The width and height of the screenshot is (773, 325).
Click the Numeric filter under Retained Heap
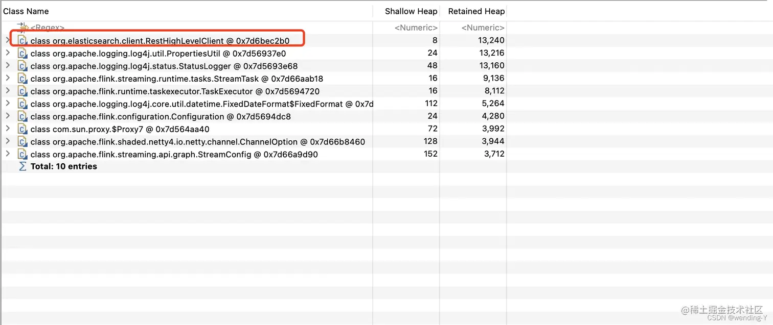pyautogui.click(x=483, y=28)
